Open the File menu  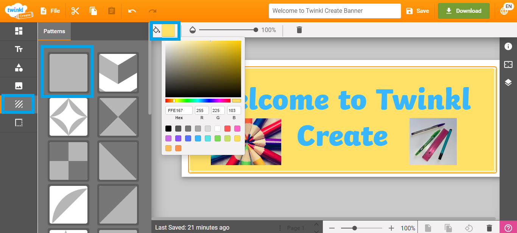coord(50,11)
